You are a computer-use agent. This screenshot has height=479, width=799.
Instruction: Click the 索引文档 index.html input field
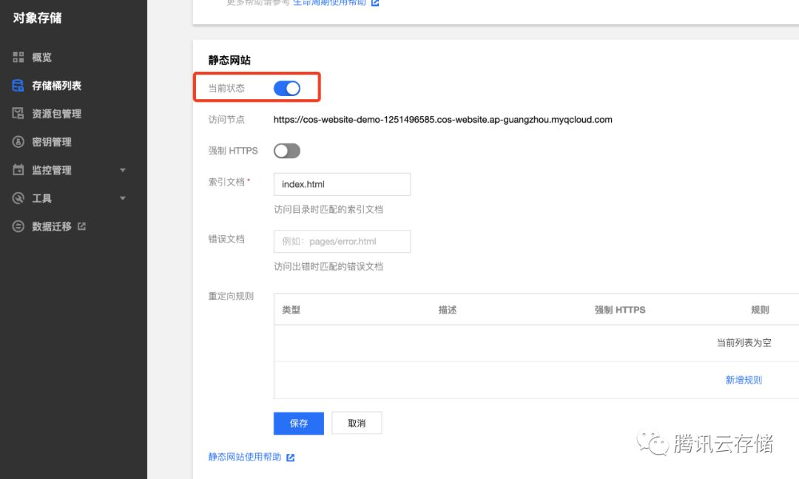(342, 184)
